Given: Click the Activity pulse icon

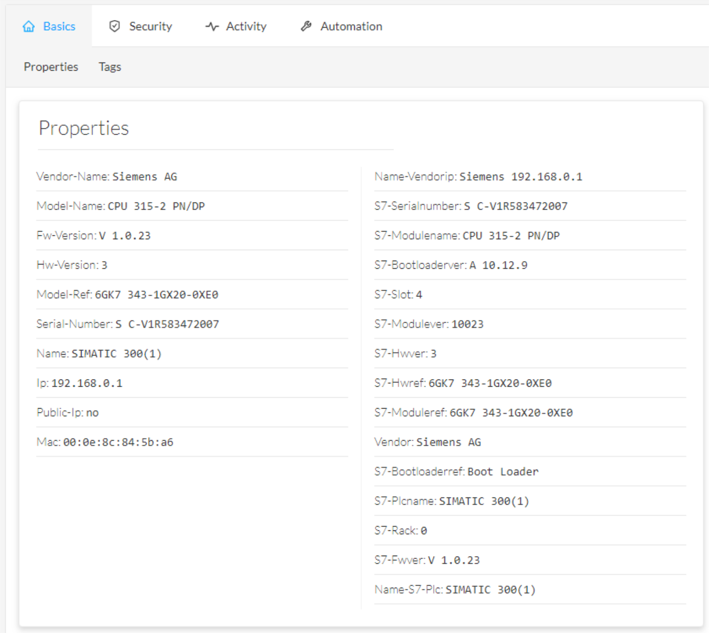Looking at the screenshot, I should (x=212, y=27).
